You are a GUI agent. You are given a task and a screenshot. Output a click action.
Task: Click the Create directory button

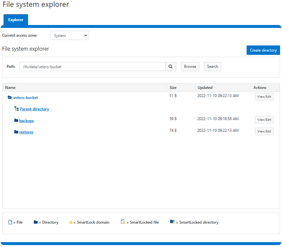[x=263, y=50]
